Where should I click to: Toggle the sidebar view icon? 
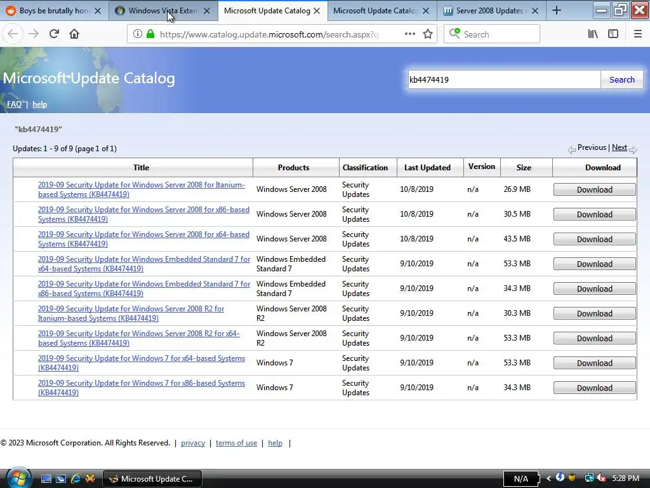(x=613, y=34)
